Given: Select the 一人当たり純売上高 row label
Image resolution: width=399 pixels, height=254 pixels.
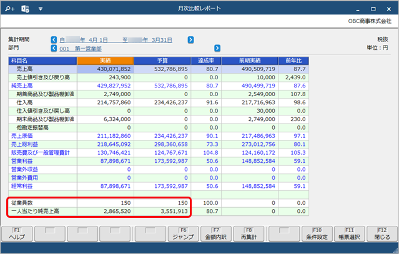Looking at the screenshot, I should 35,211.
